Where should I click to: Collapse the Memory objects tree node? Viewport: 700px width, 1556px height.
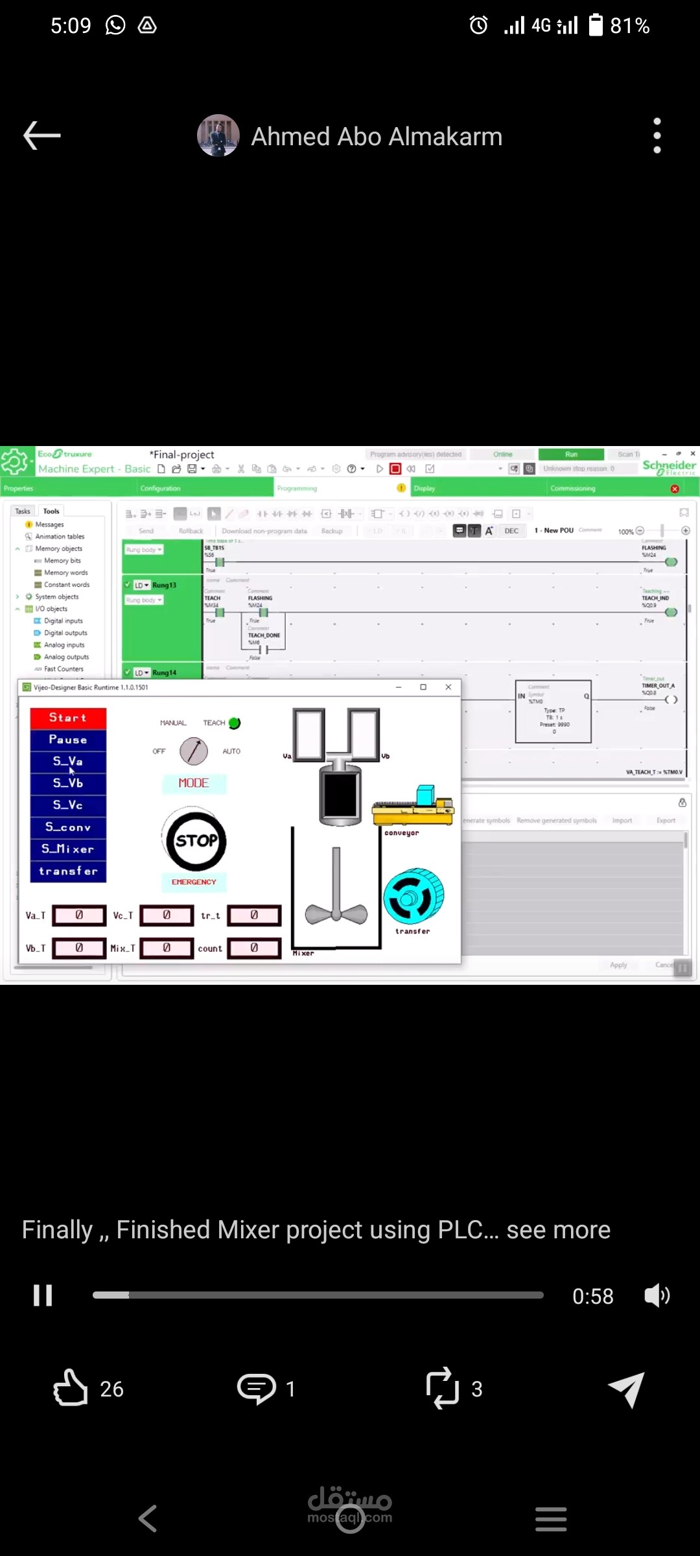[x=17, y=548]
